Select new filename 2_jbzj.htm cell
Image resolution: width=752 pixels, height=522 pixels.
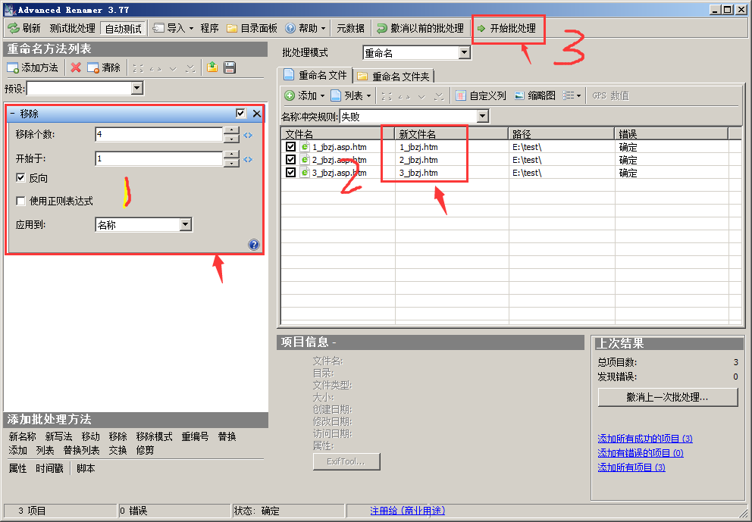pos(418,160)
